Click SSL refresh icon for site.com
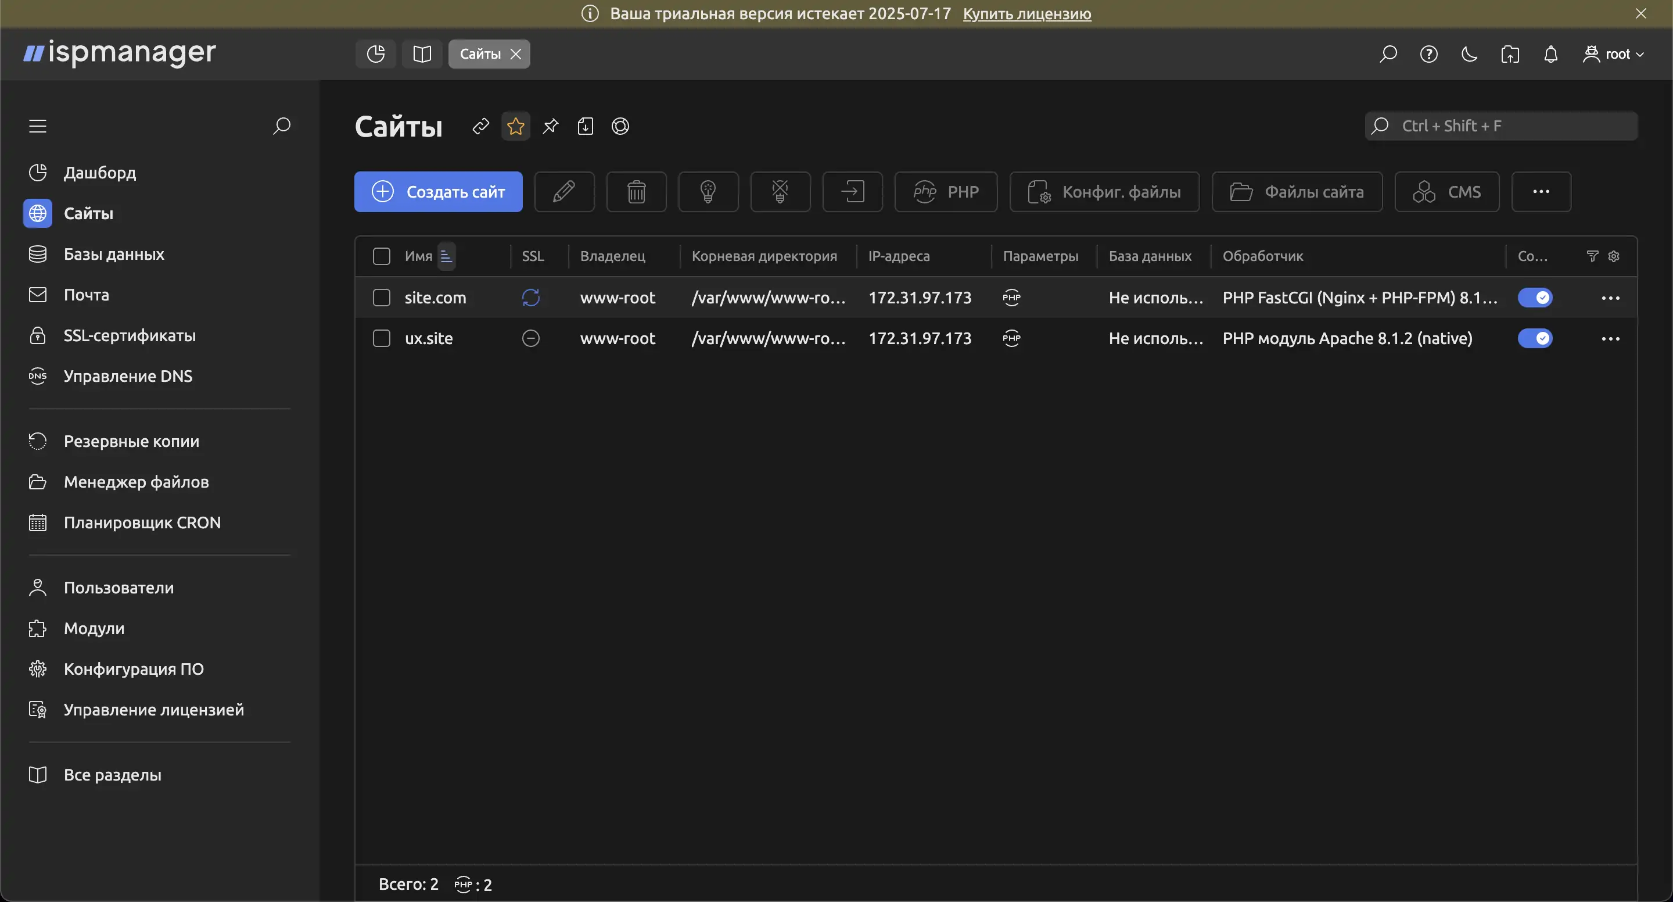This screenshot has width=1673, height=902. click(530, 298)
